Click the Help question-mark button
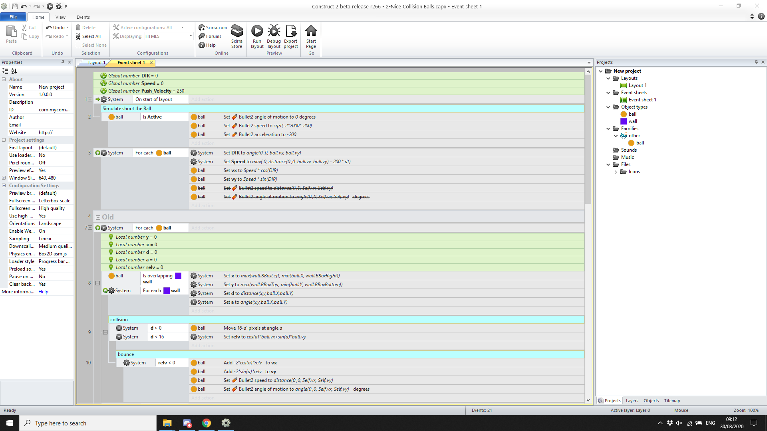Screen dimensions: 767x431 pyautogui.click(x=207, y=45)
